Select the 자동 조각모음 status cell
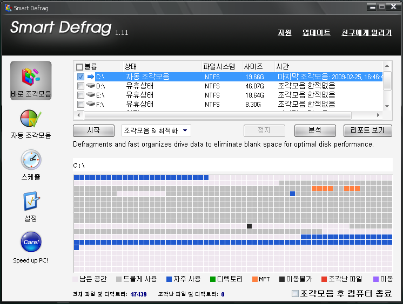The height and width of the screenshot is (304, 403). (148, 77)
